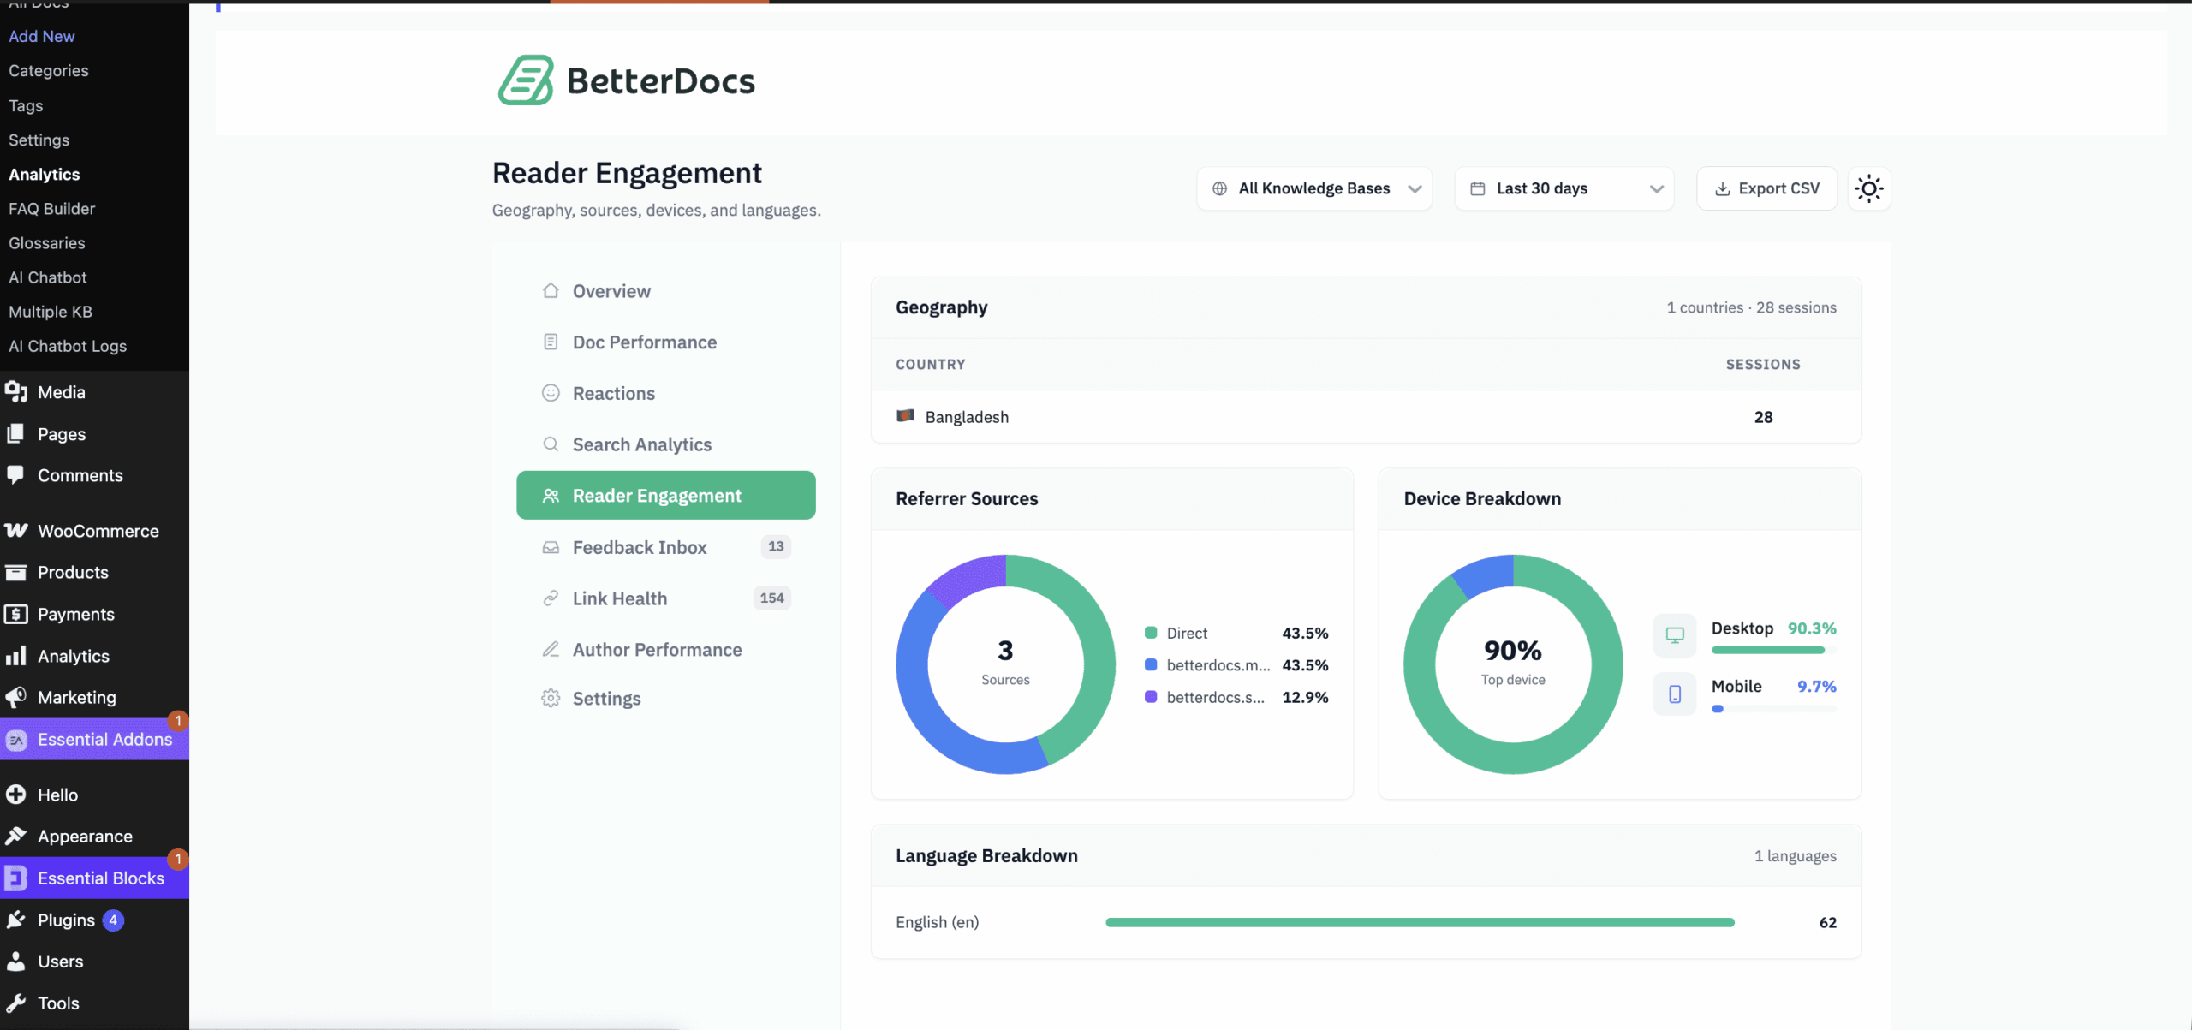Click the Products box icon
Screen dimensions: 2192x1030
[x=15, y=572]
